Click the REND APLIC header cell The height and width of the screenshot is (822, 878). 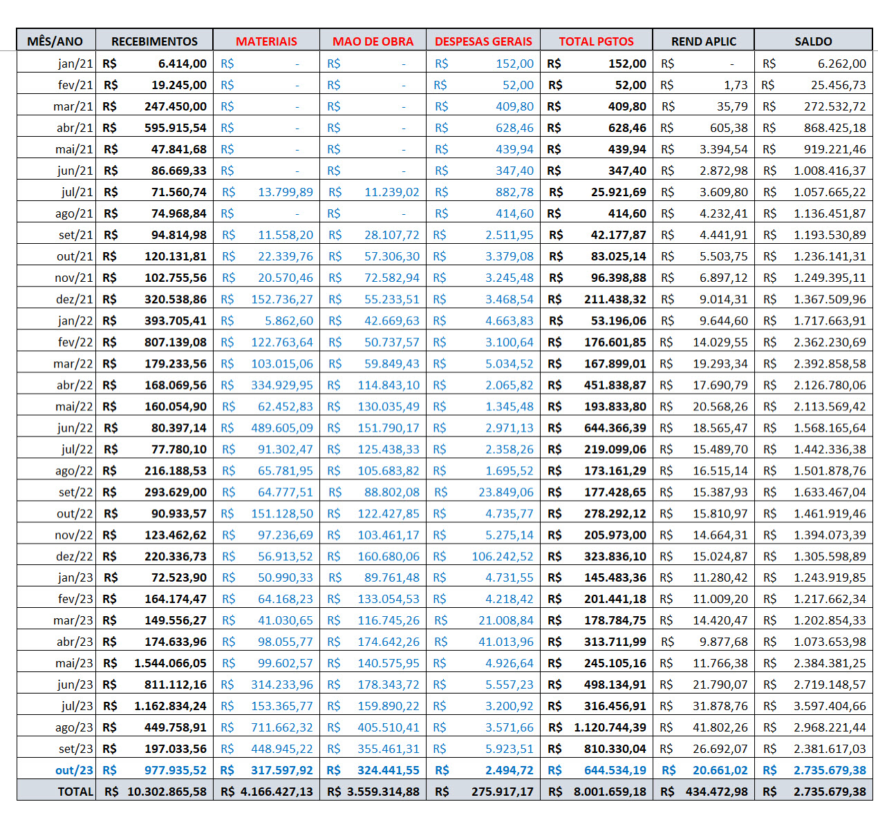[703, 41]
